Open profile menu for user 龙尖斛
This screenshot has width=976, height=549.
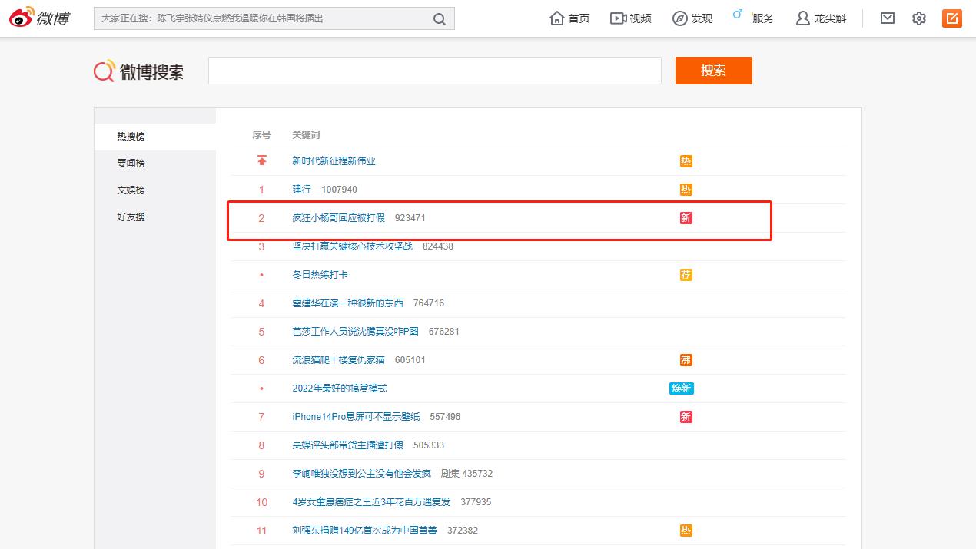point(819,18)
